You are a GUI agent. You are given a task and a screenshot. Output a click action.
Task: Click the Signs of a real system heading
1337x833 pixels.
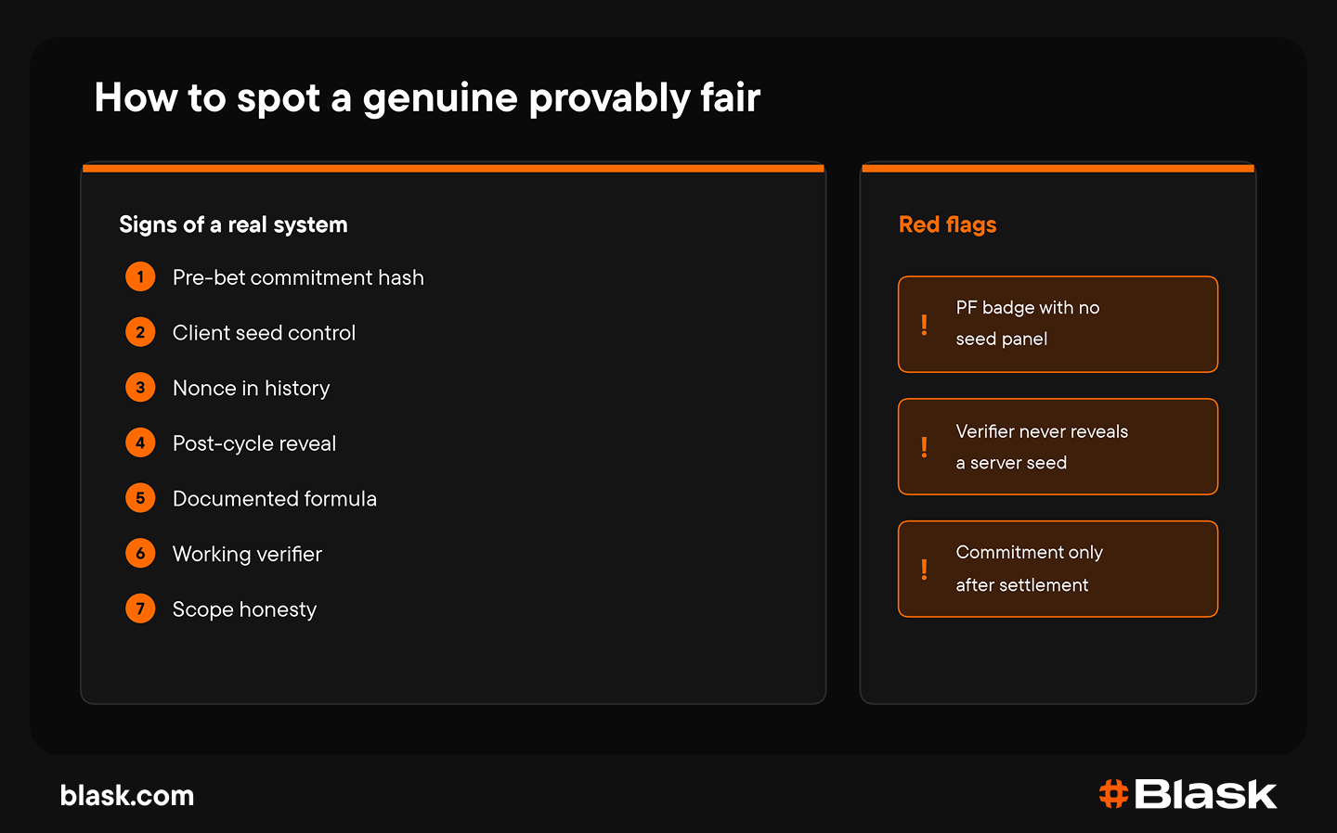(x=233, y=225)
